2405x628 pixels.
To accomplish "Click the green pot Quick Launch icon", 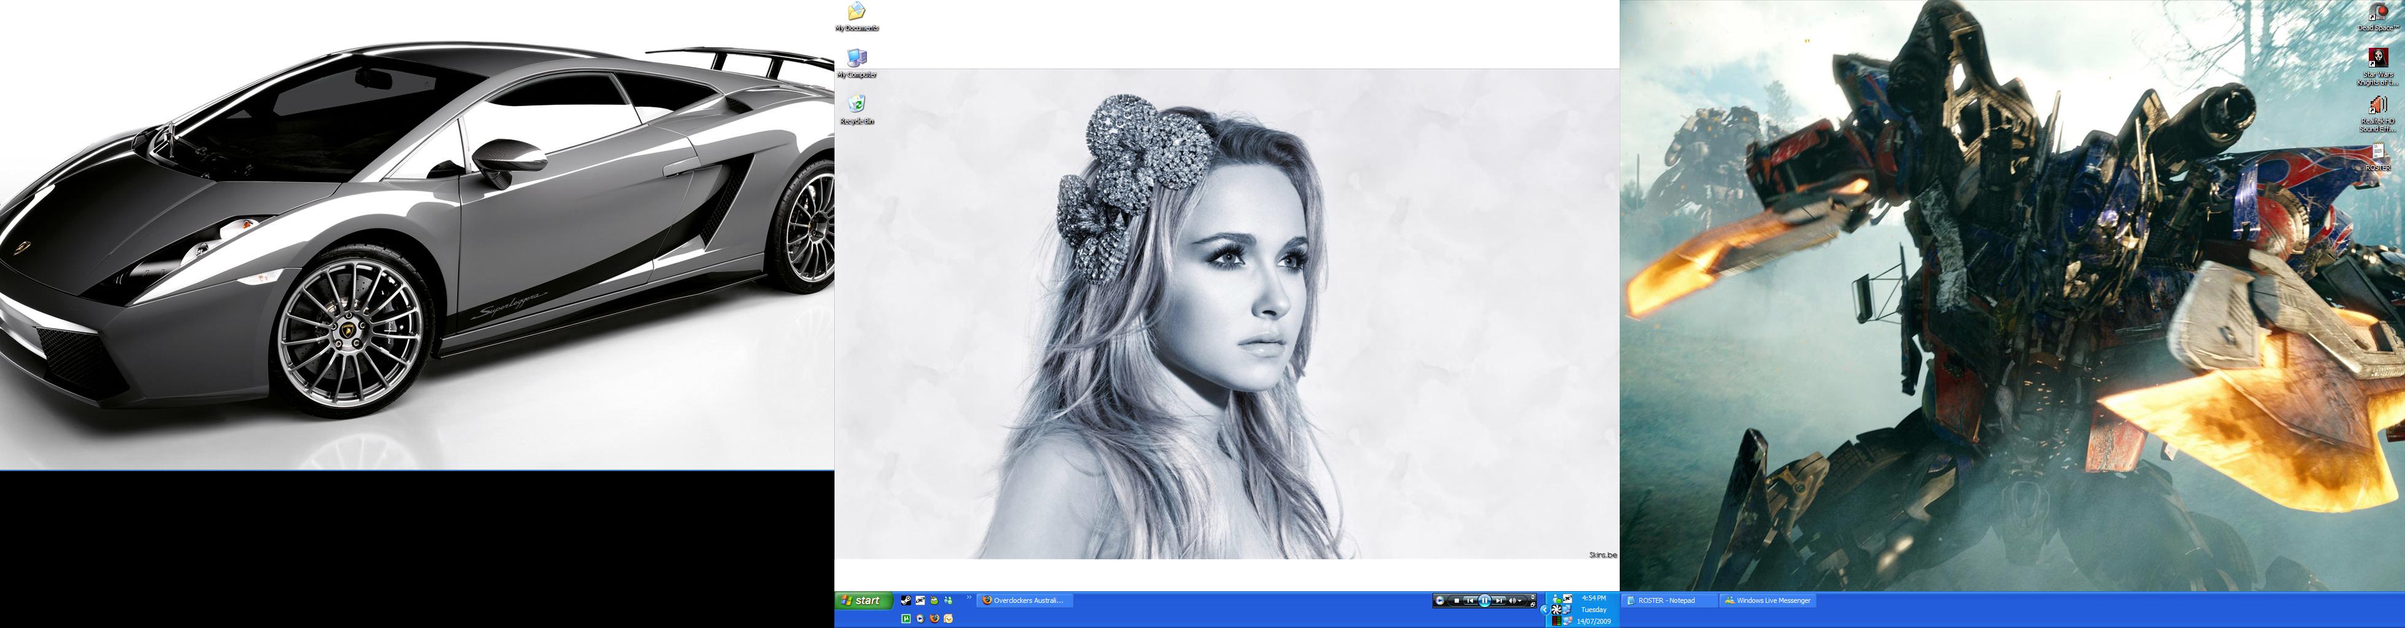I will pos(934,601).
